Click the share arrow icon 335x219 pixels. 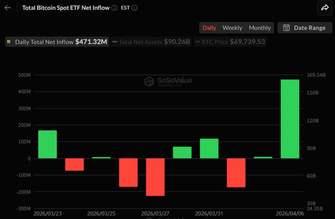[x=325, y=8]
